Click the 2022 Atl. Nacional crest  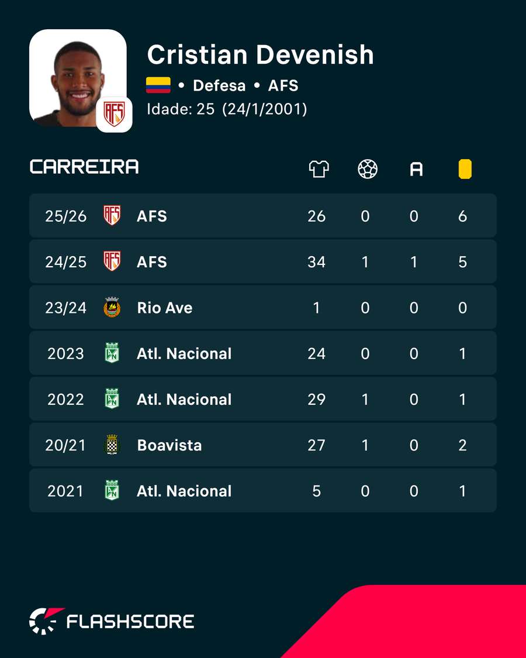pyautogui.click(x=112, y=399)
